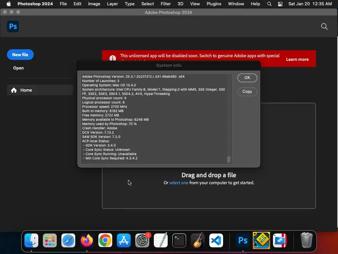338x254 pixels.
Task: Open the window-sharing app icon in dock
Action: [x=280, y=240]
